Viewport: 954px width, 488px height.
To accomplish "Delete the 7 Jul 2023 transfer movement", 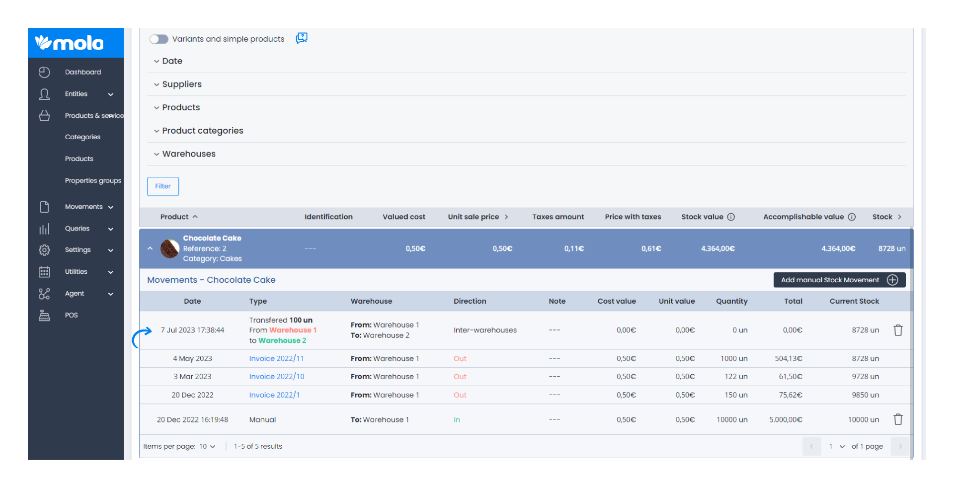I will [898, 330].
